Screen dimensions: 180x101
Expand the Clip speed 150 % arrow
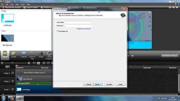click(x=38, y=84)
